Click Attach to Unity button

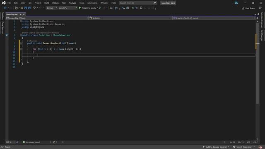point(87,8)
